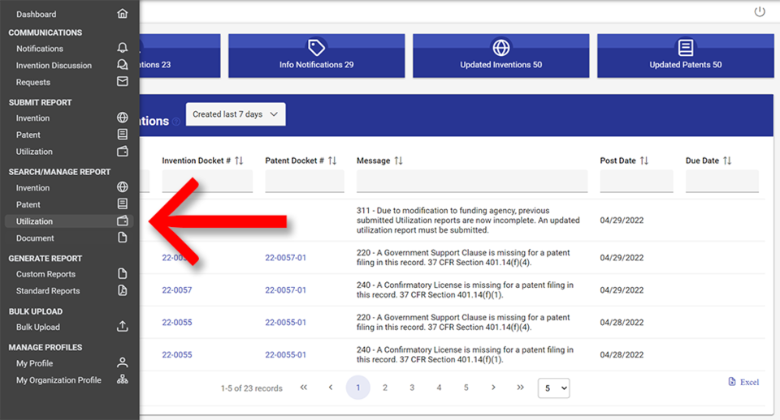Expand the rows-per-page dropdown showing 5

[553, 388]
